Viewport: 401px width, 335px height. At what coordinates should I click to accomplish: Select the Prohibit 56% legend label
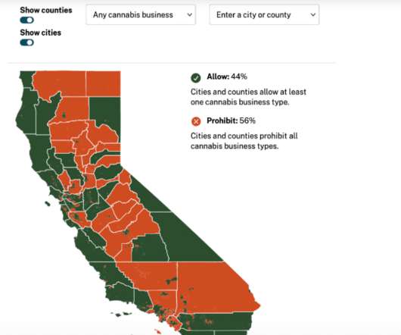coord(231,121)
